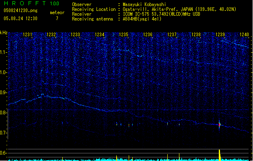Image resolution: width=253 pixels, height=161 pixels.
Task: Click the peak of the bright curved trace near 1232
Action: [x=43, y=94]
